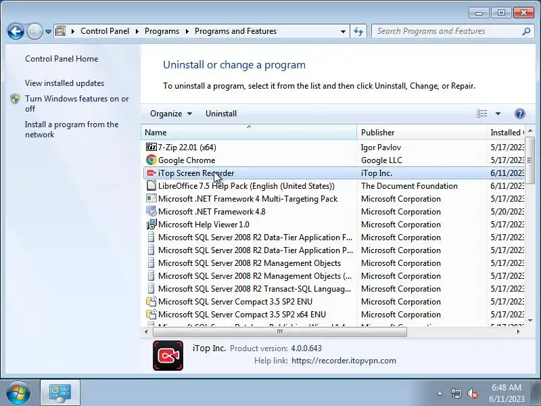Click the Control Panel taskbar button
Viewport: 541px width, 406px height.
pos(60,393)
